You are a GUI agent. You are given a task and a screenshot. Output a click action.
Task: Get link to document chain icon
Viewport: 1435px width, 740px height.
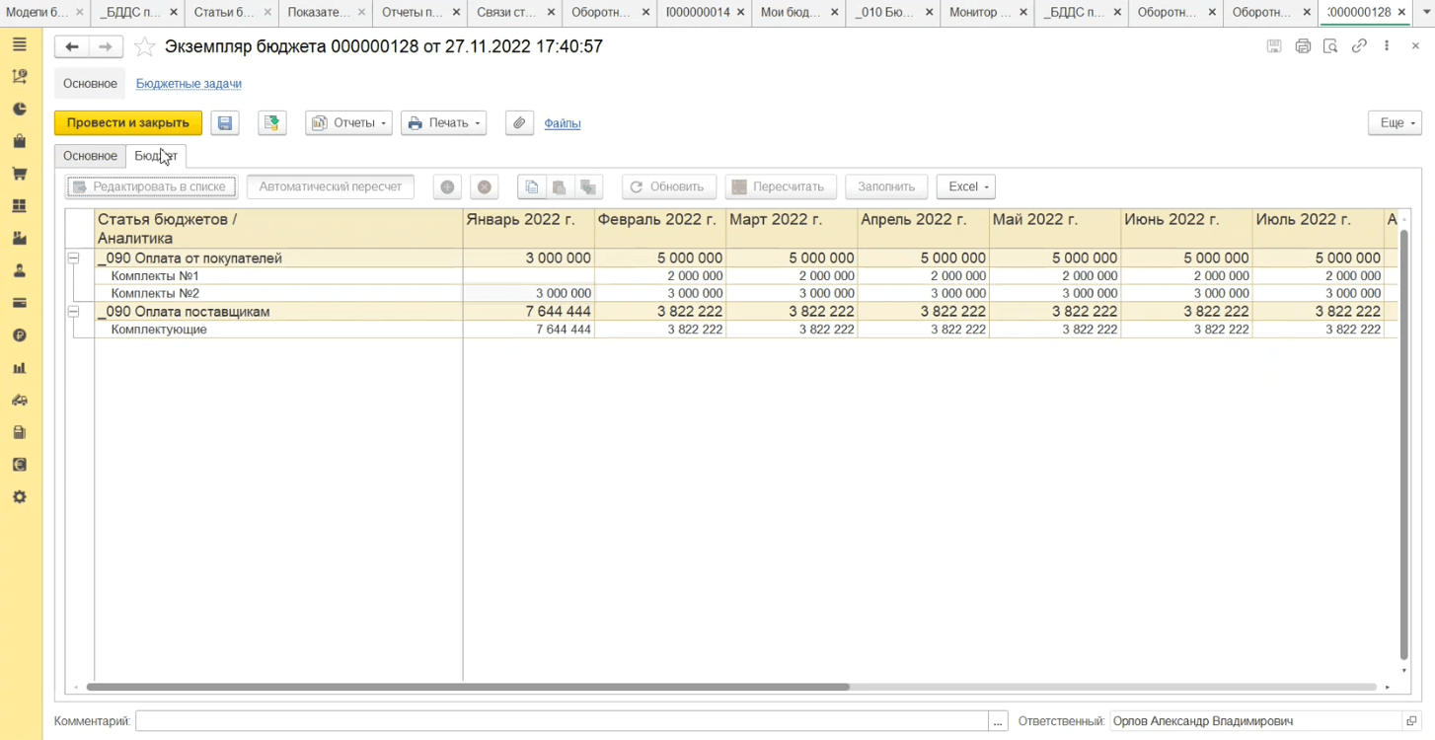1359,46
